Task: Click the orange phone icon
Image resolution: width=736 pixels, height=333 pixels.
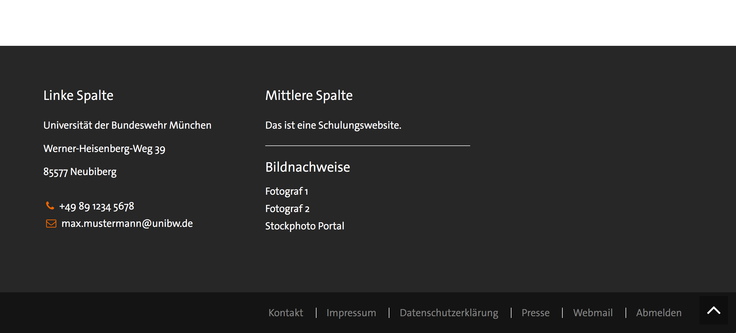Action: (x=50, y=206)
